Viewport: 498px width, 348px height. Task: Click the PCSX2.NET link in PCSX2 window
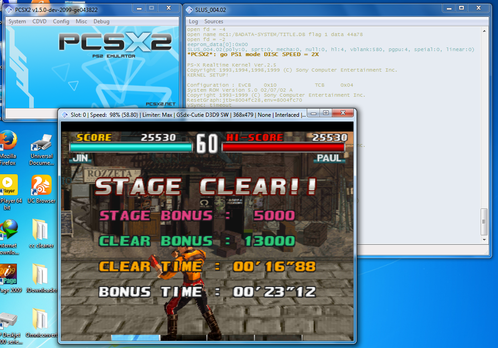point(160,104)
